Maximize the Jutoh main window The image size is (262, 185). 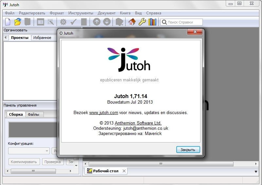[x=239, y=4]
